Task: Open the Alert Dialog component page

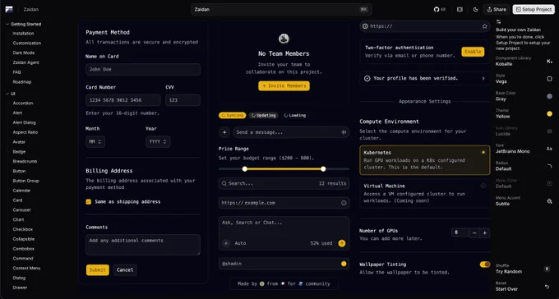Action: (x=24, y=122)
